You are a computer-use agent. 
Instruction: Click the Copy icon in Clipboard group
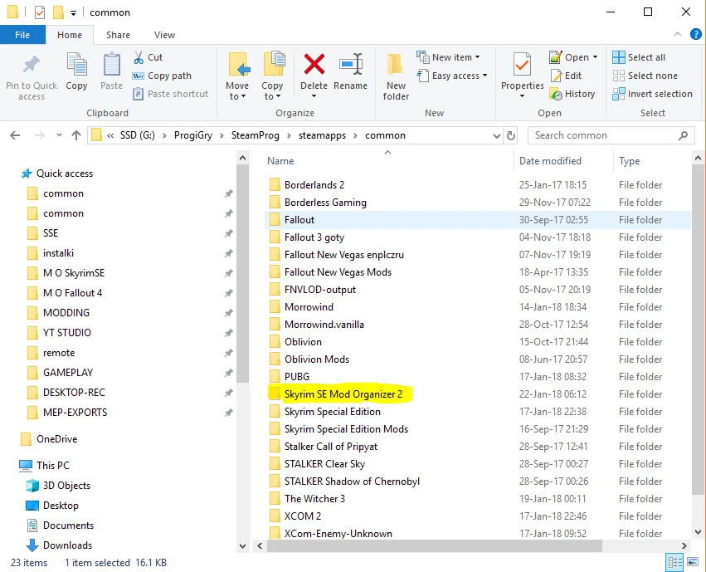point(76,65)
